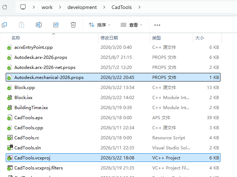Select the acrxEntryPoint.cpp file
237x177 pixels.
(33, 47)
